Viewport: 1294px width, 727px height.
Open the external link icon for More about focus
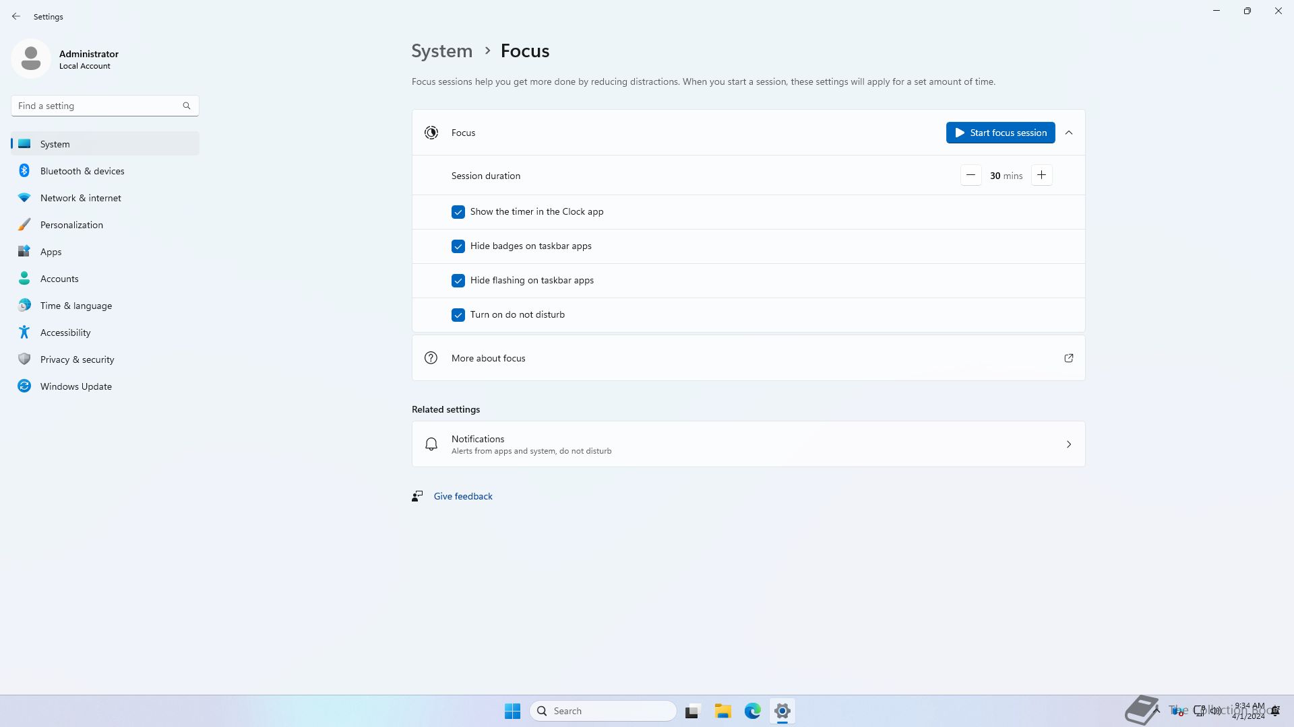point(1068,358)
